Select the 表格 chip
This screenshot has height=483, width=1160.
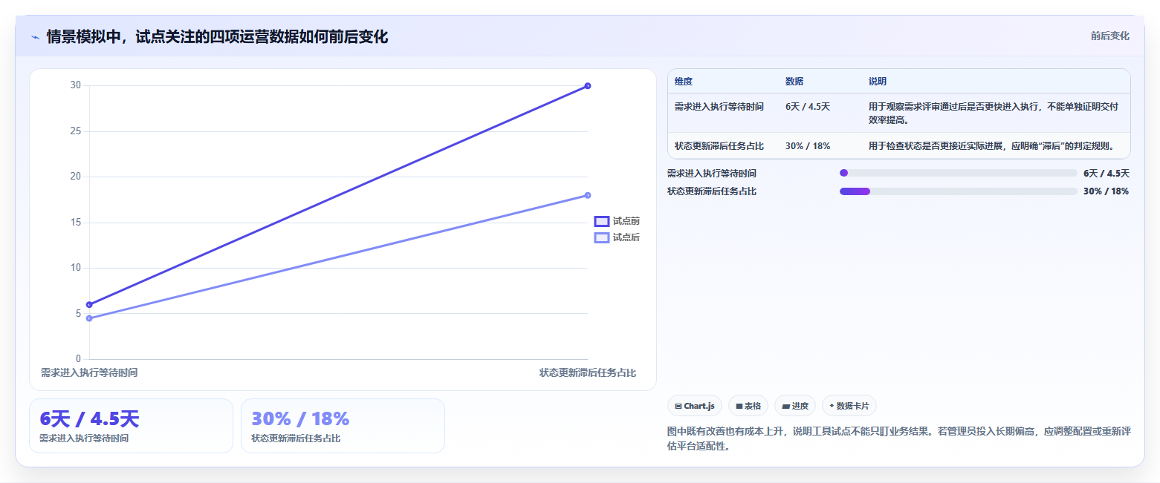click(x=748, y=406)
